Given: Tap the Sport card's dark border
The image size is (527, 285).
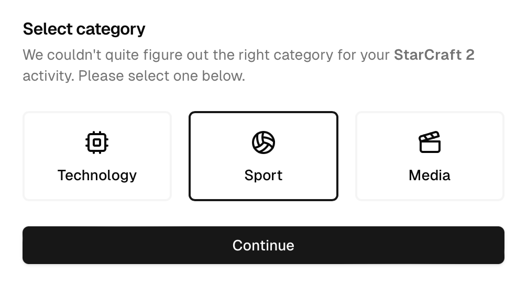Looking at the screenshot, I should (x=263, y=113).
